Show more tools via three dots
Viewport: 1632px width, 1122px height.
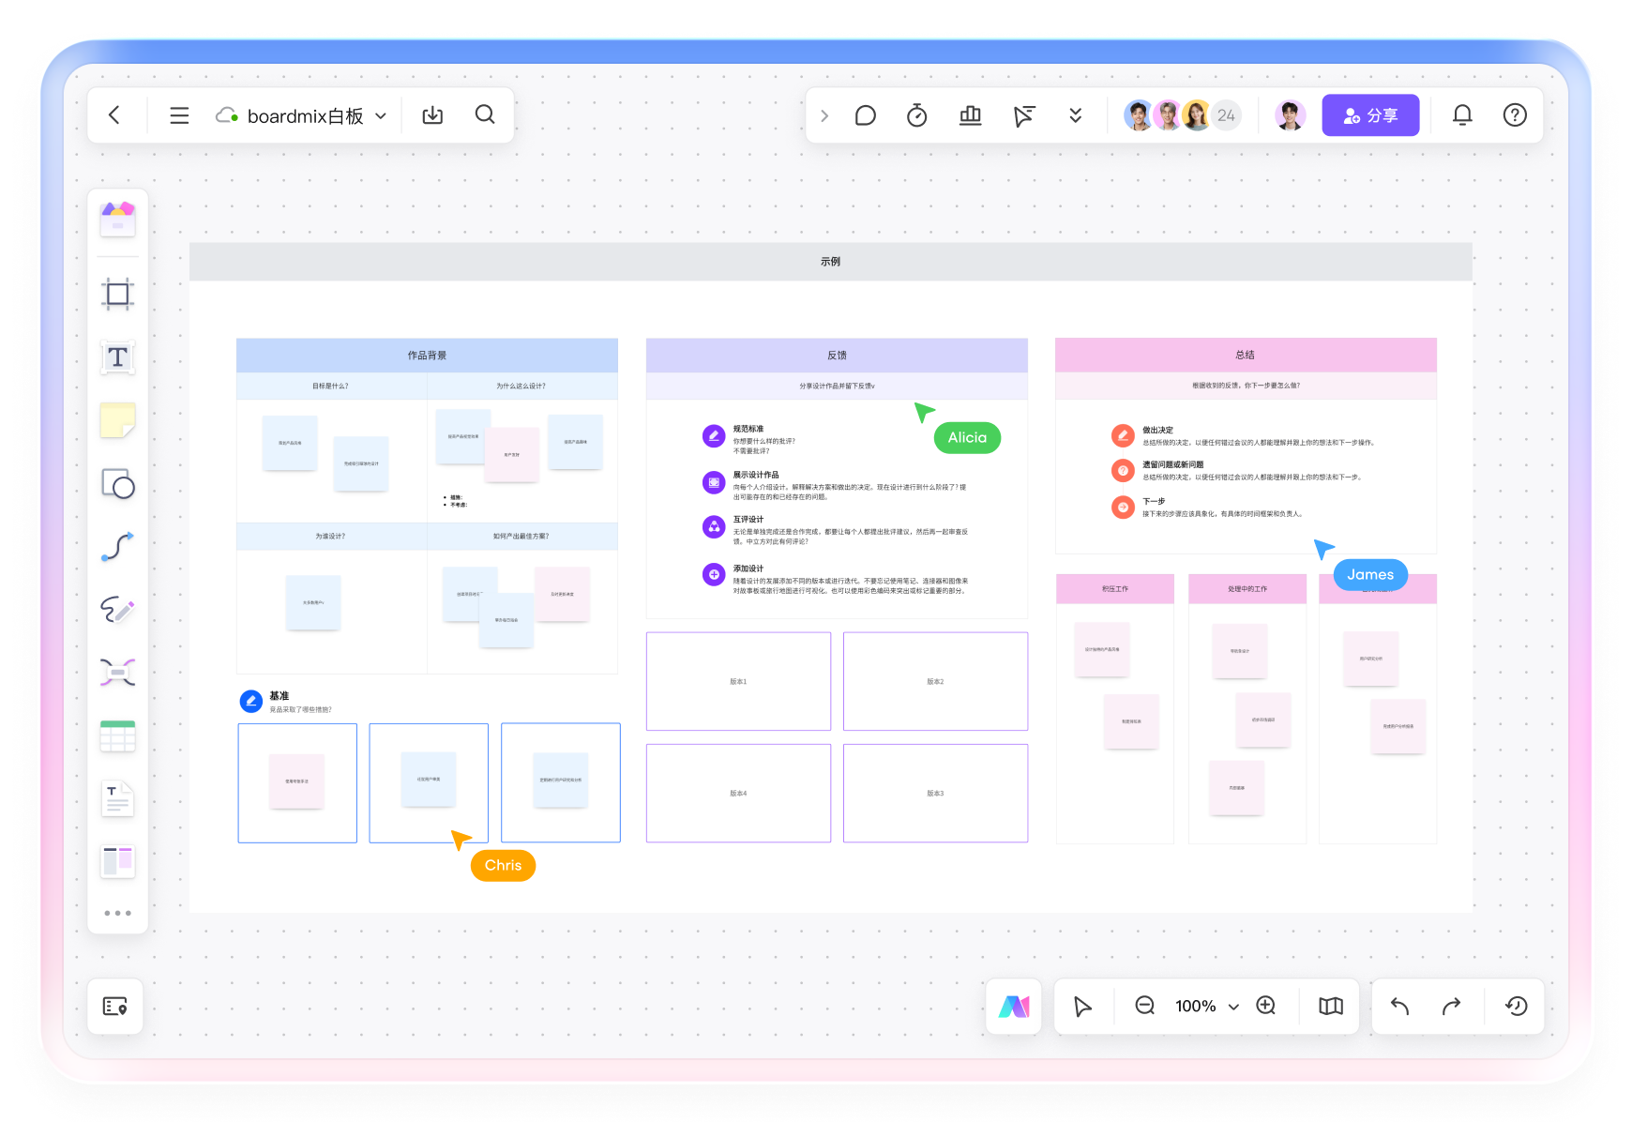(x=117, y=913)
